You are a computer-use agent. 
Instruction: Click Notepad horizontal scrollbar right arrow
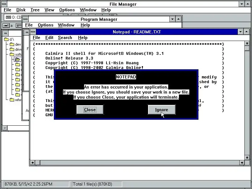[242, 163]
